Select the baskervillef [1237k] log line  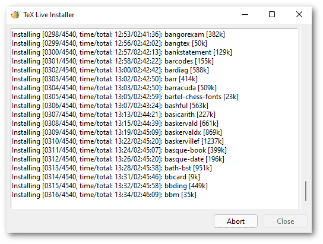click(118, 141)
